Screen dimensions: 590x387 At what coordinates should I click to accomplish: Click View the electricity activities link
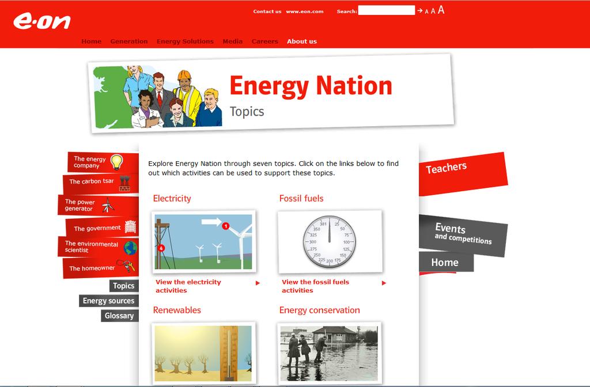click(188, 286)
